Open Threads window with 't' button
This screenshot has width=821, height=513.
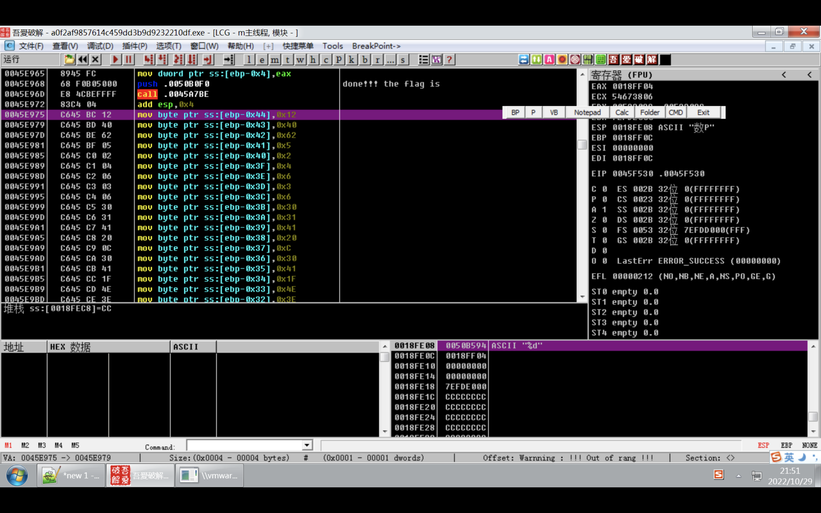[x=287, y=60]
